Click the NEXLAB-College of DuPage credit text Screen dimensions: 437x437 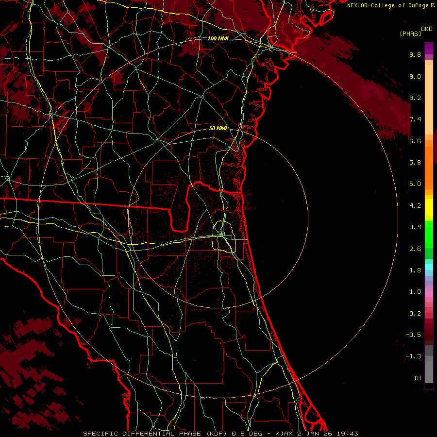click(388, 5)
